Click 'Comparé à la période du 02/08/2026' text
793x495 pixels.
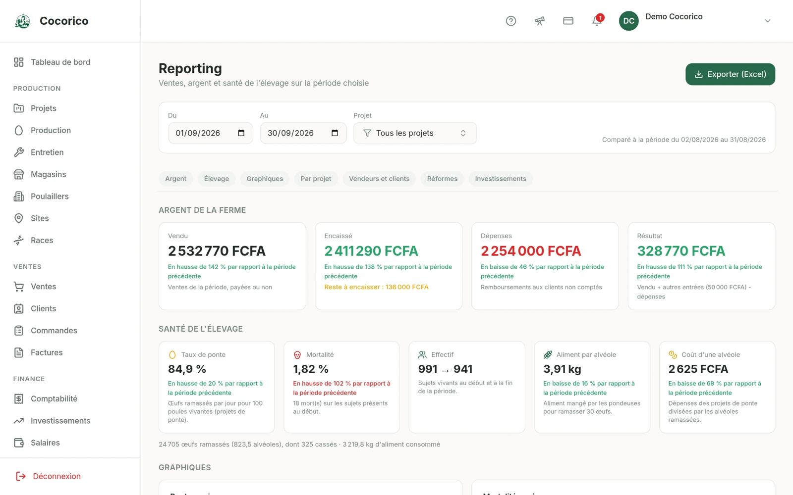tap(684, 140)
